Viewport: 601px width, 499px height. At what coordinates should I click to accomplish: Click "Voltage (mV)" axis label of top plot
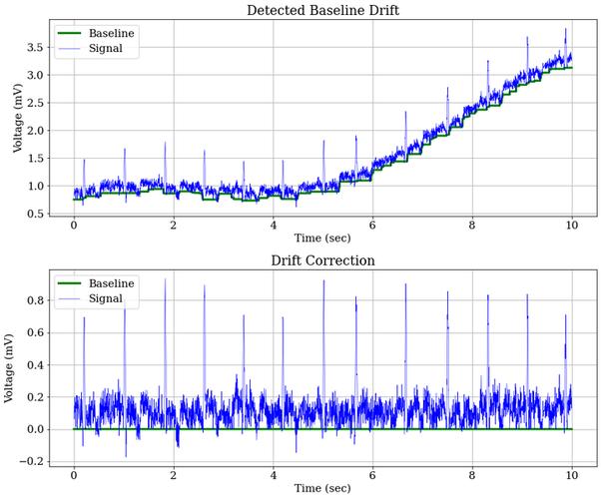coord(18,118)
